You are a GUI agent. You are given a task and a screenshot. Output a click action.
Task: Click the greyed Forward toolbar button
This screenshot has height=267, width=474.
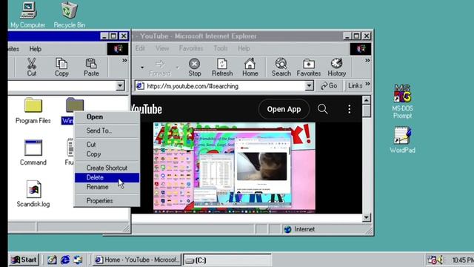tap(160, 67)
